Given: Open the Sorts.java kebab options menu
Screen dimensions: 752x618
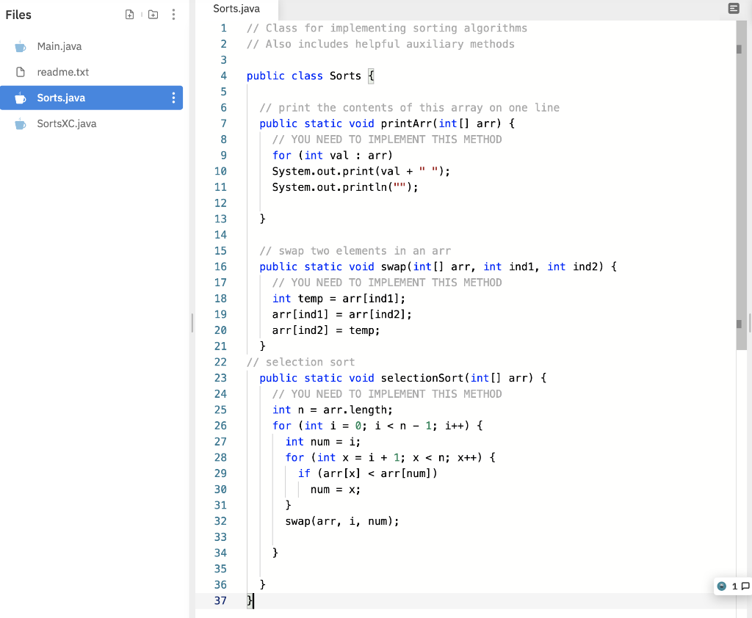Looking at the screenshot, I should coord(173,97).
